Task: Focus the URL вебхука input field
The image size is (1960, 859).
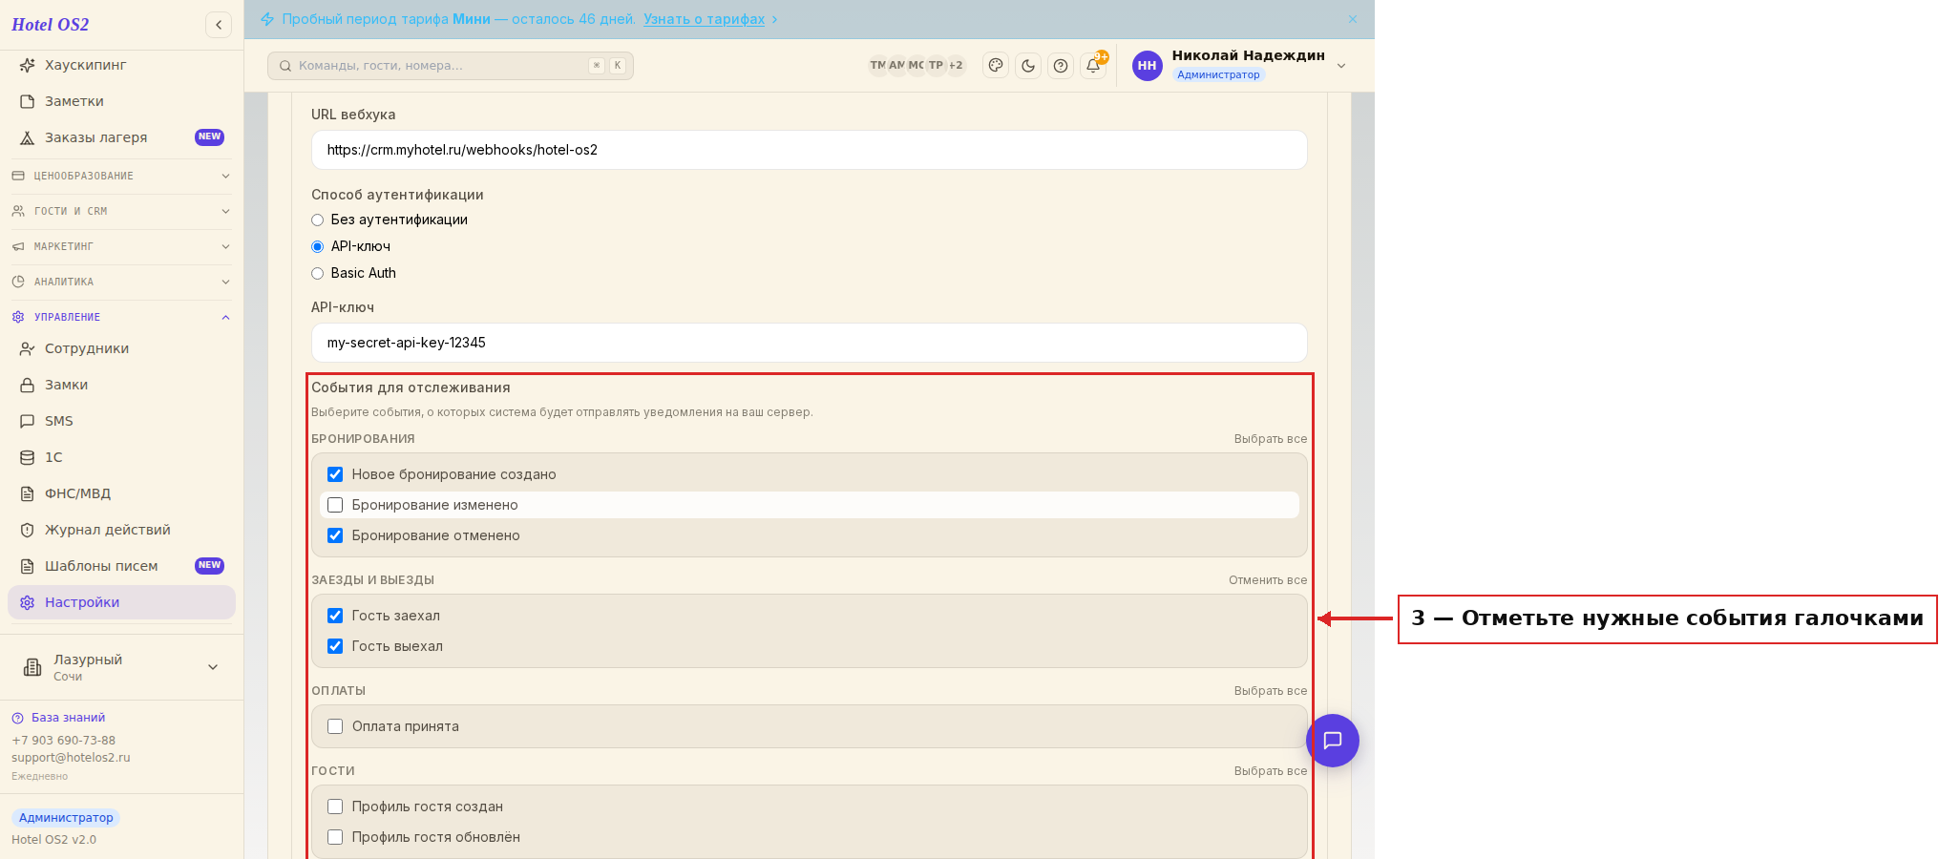Action: tap(809, 150)
